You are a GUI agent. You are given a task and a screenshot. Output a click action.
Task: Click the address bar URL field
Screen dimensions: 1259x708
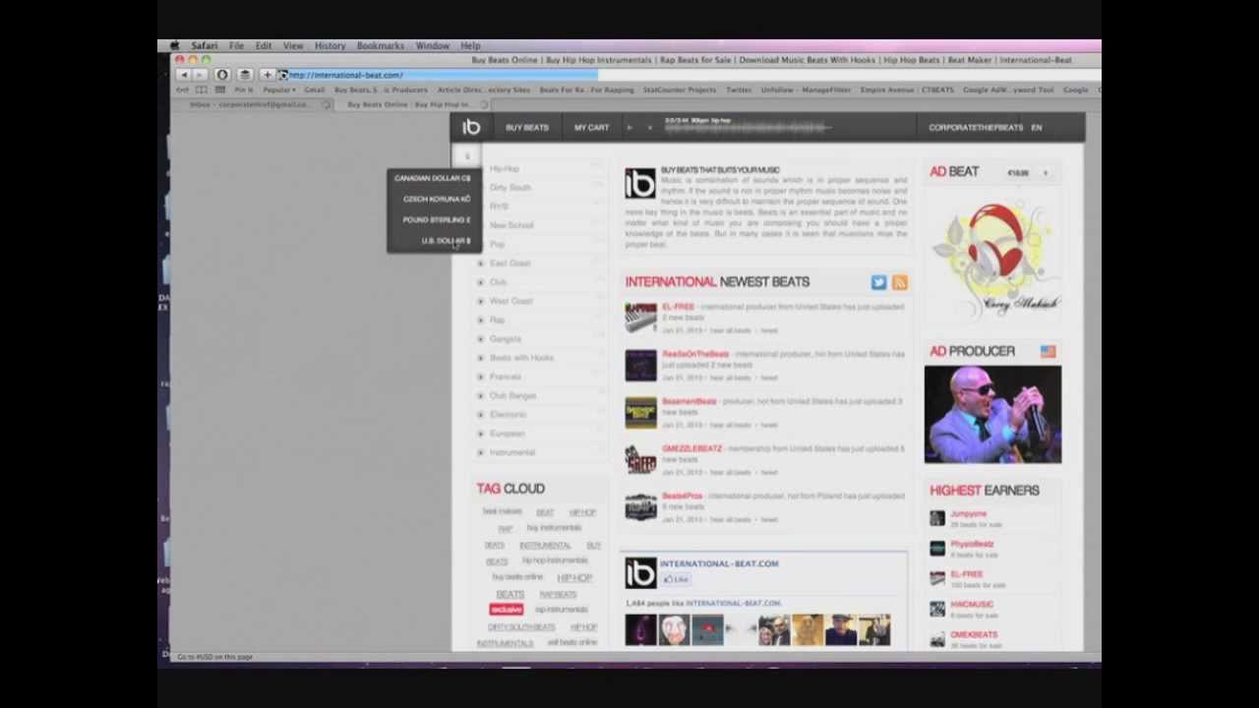coord(441,75)
